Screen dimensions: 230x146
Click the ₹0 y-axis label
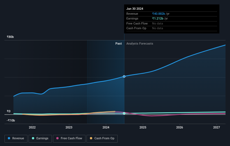[8, 111]
